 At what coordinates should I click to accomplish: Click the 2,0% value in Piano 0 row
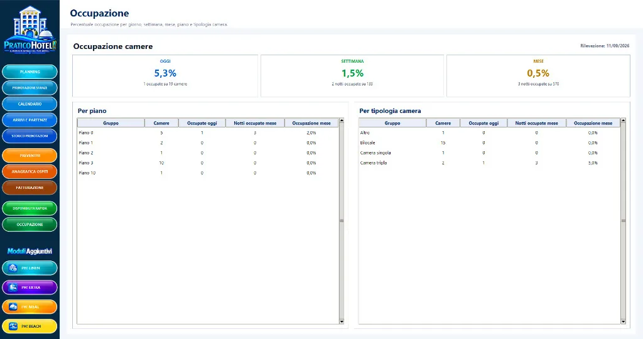point(311,133)
